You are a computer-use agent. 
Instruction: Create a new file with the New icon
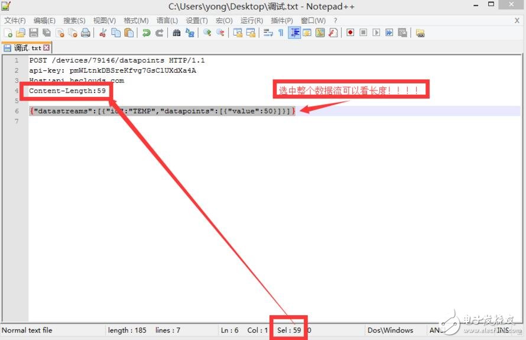8,33
